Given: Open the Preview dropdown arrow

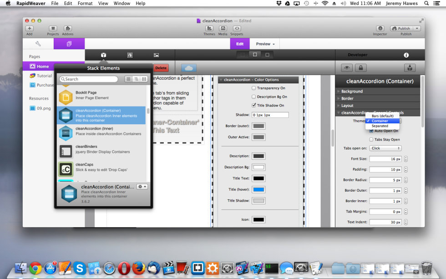Looking at the screenshot, I should click(x=274, y=44).
